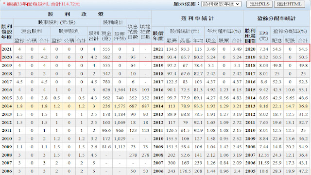This screenshot has width=311, height=175.
Task: Click the 股價年度 column header
Action: point(158,36)
